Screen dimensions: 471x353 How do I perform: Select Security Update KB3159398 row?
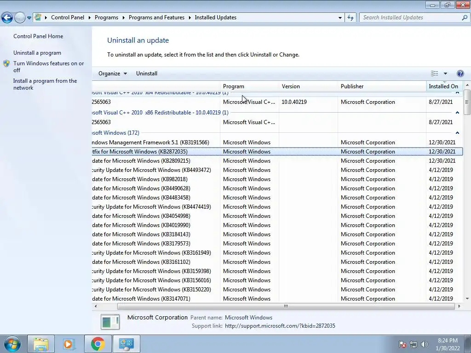point(277,271)
